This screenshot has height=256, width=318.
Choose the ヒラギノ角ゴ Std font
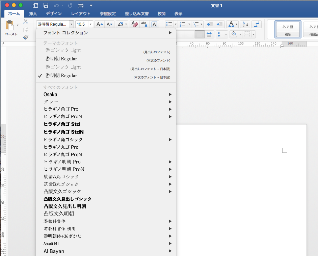pos(106,124)
